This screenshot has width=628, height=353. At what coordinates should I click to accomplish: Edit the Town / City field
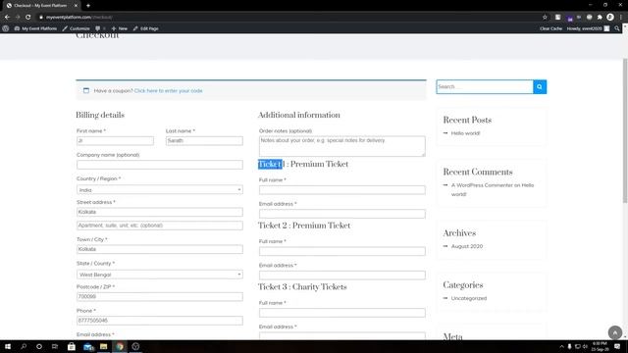coord(159,249)
